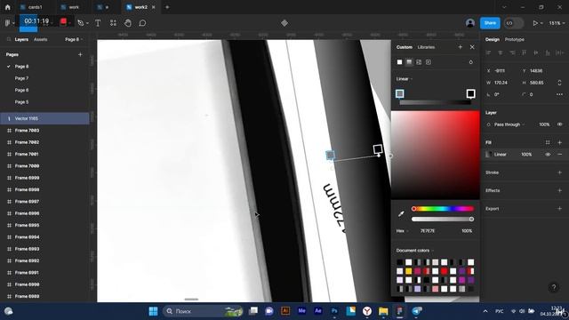The width and height of the screenshot is (569, 320).
Task: Toggle Linear fill visibility eye
Action: [x=548, y=154]
